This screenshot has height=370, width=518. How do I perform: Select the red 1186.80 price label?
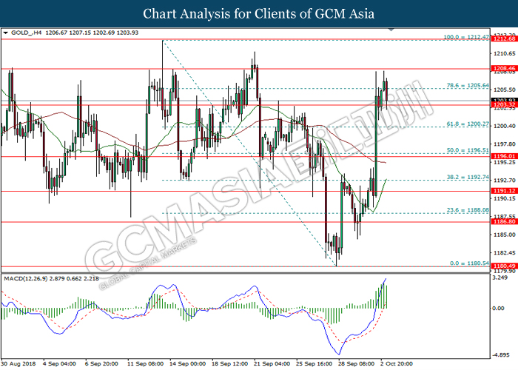click(x=504, y=222)
